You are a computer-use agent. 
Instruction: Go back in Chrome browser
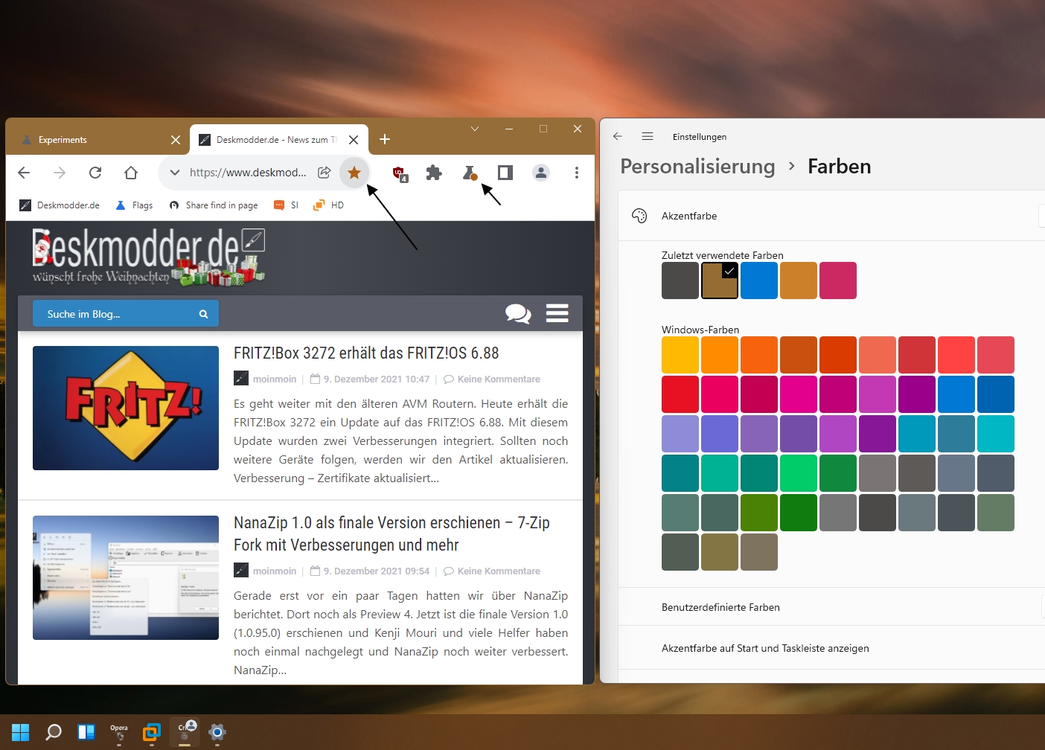24,173
